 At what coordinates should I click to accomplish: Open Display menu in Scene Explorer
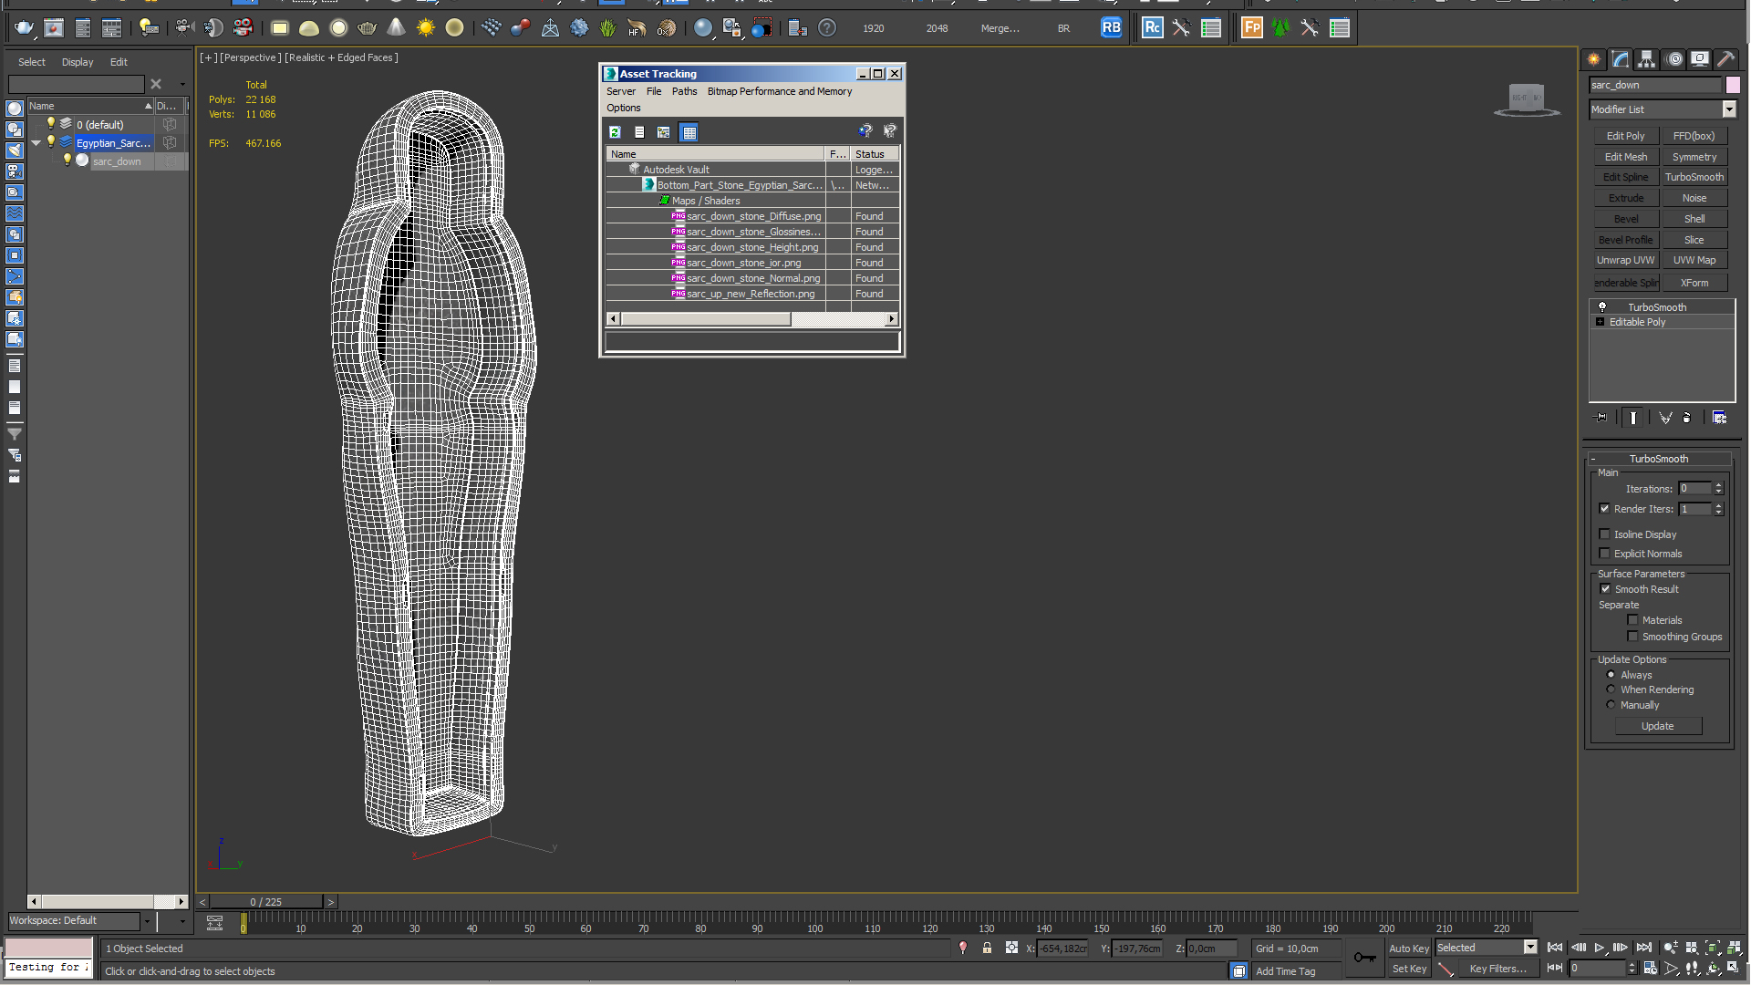[78, 62]
